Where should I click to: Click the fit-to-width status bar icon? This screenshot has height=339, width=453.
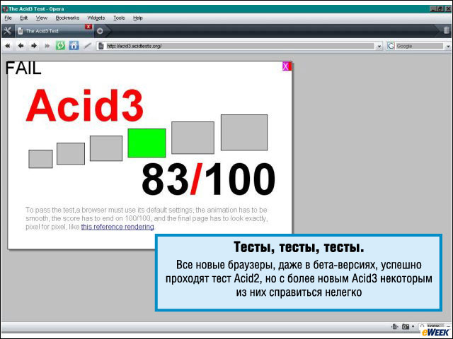[395, 326]
